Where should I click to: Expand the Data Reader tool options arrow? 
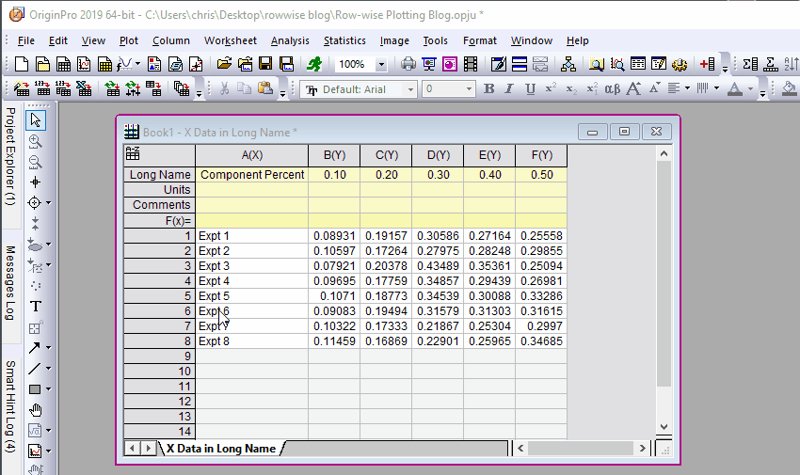click(48, 203)
